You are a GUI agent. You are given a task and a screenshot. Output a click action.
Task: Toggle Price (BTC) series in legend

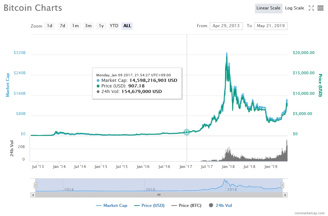coord(186,206)
